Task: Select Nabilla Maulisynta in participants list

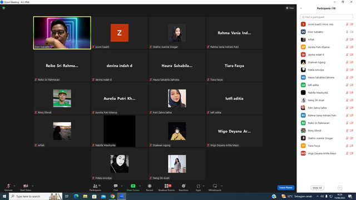Action: click(327, 93)
